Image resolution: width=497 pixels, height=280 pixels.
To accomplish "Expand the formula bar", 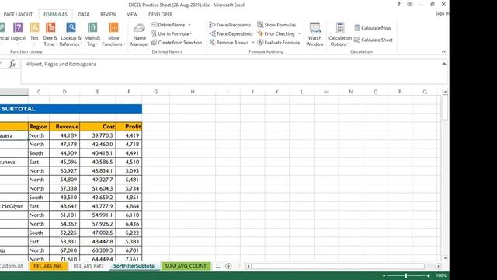I will [443, 64].
